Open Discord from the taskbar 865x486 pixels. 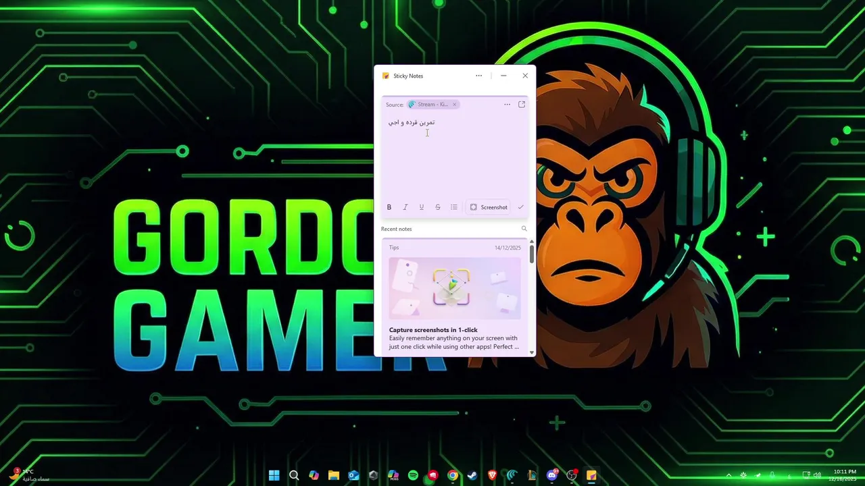552,475
